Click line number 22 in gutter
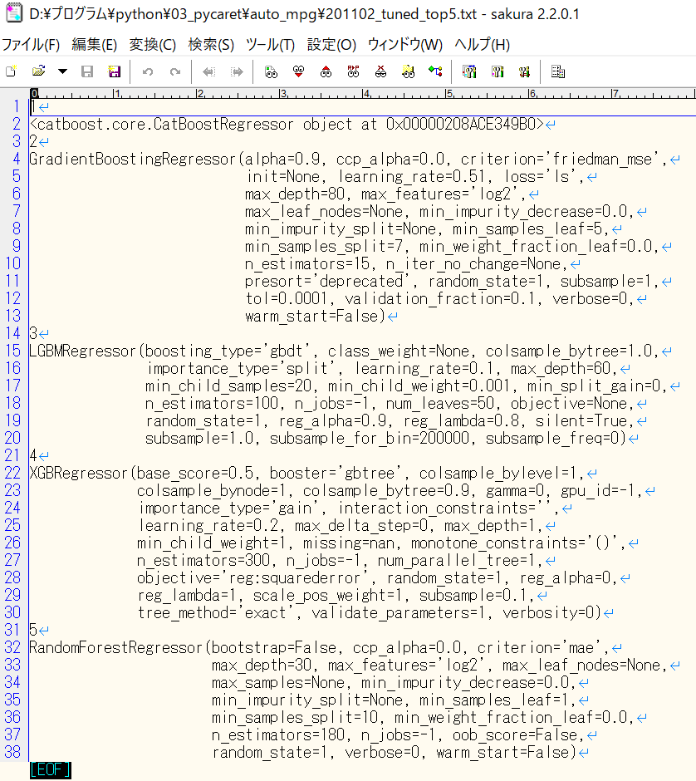This screenshot has height=781, width=696. (13, 473)
